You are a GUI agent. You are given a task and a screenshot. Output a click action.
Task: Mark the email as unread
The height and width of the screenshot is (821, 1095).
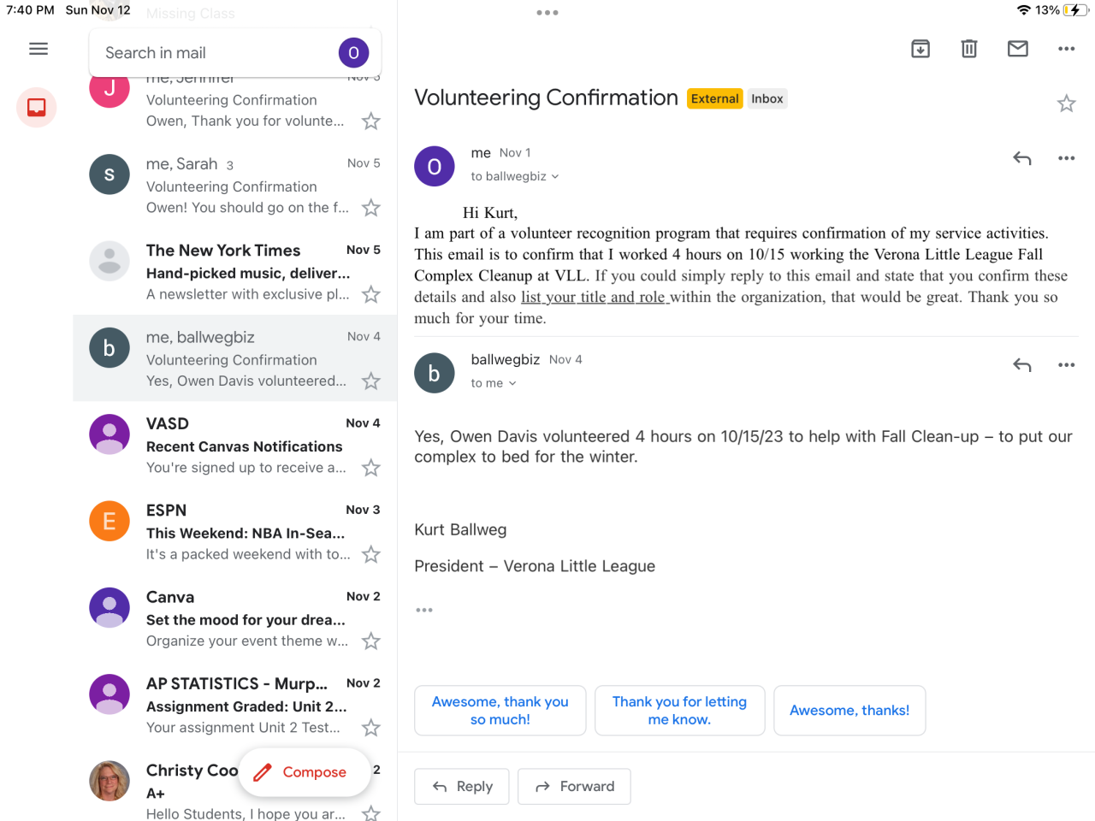(1018, 49)
